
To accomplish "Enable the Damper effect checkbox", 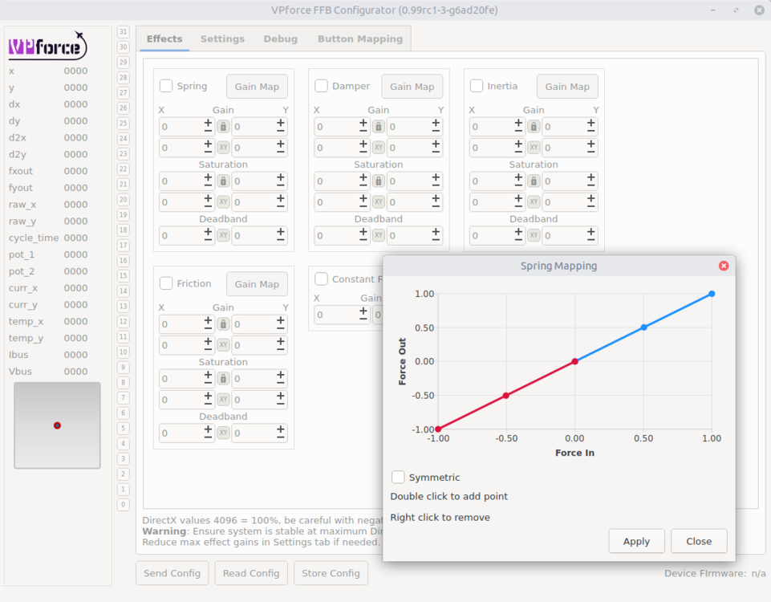I will (x=322, y=86).
